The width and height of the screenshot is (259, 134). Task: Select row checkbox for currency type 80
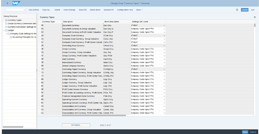click(39, 79)
